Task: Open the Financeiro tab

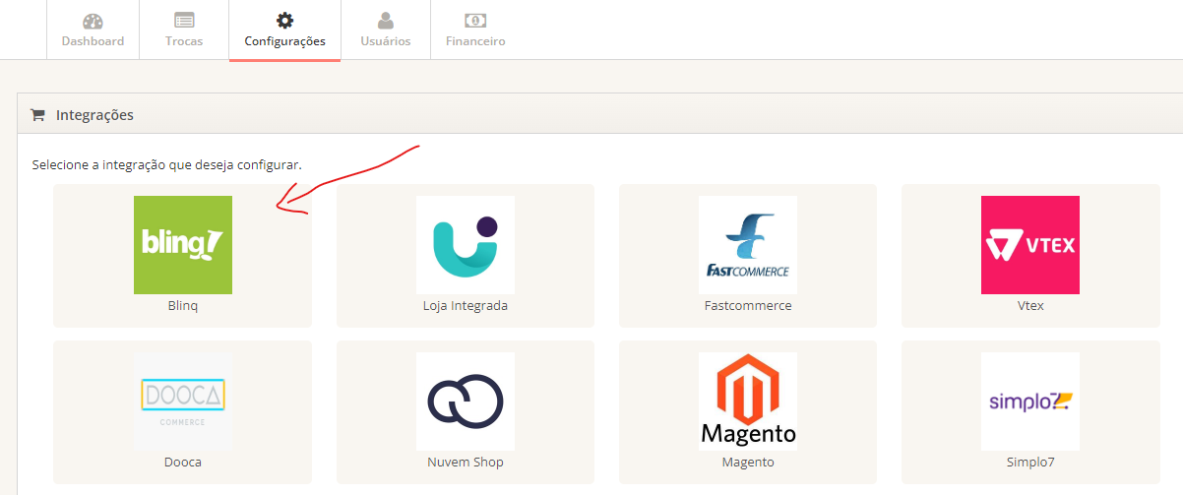Action: point(475,31)
